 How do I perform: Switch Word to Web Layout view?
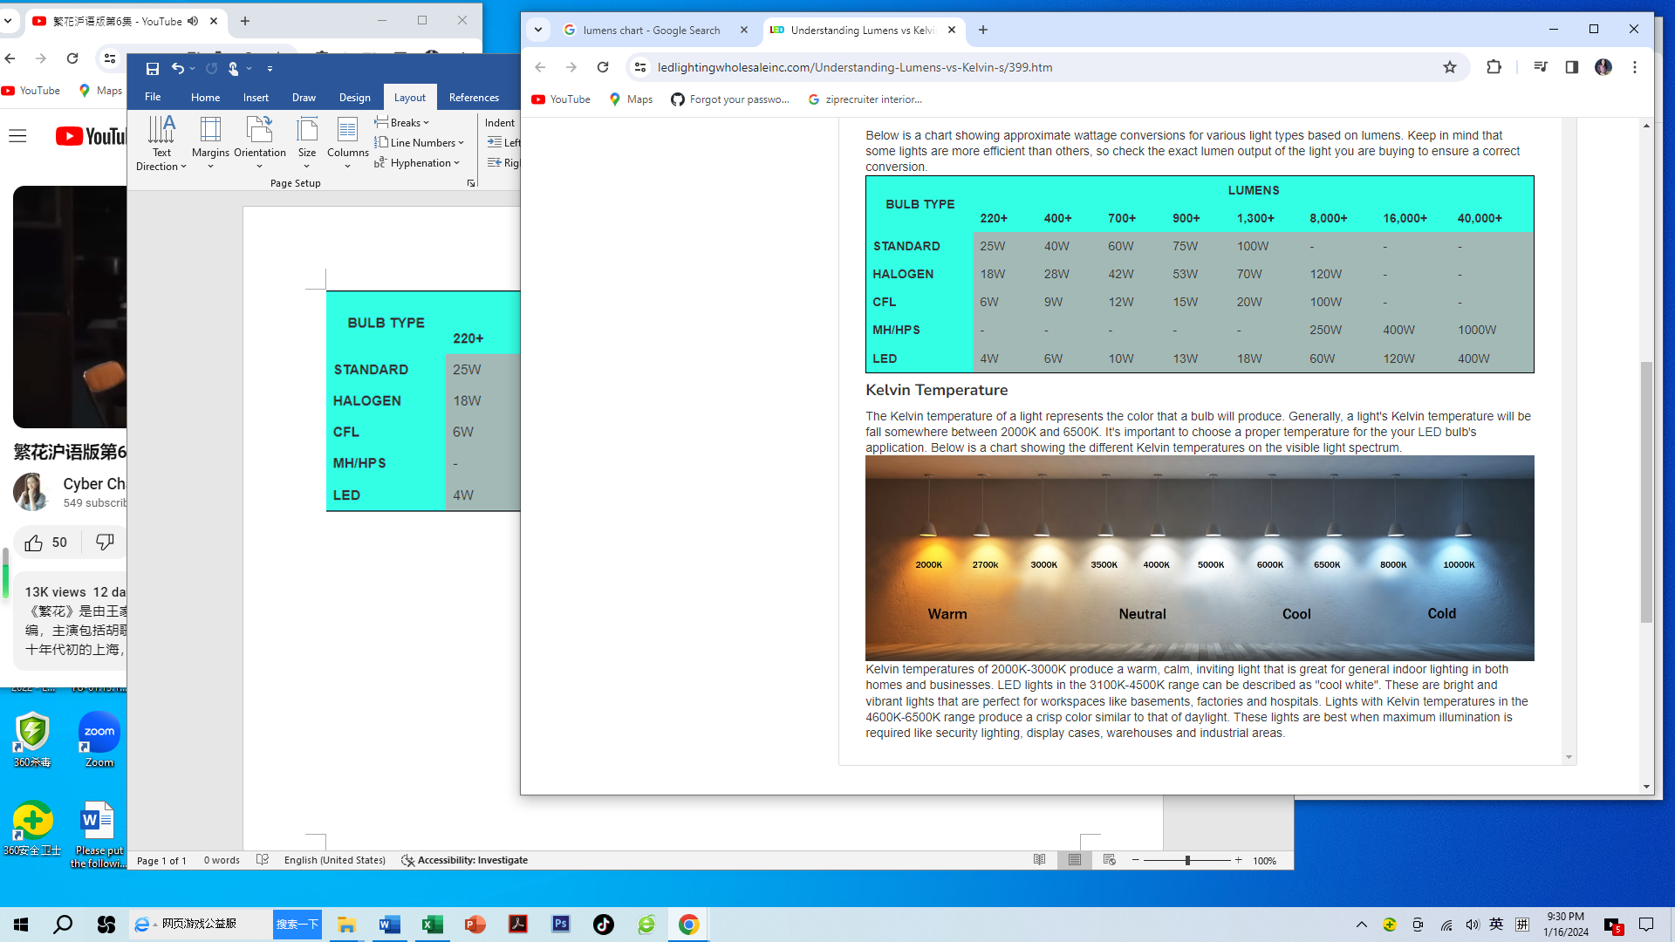1109,860
